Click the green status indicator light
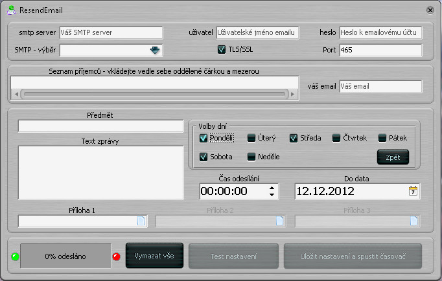This screenshot has height=281, width=442. point(15,256)
